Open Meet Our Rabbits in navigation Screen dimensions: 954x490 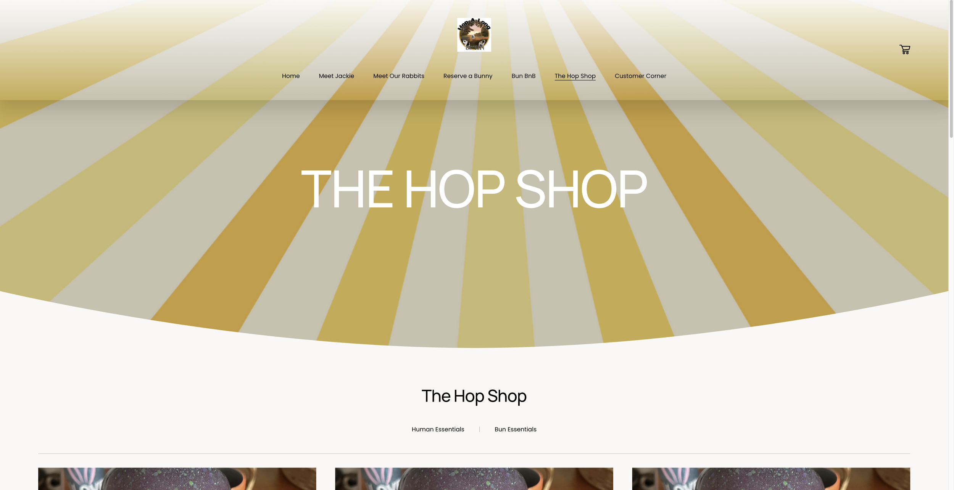click(x=398, y=76)
